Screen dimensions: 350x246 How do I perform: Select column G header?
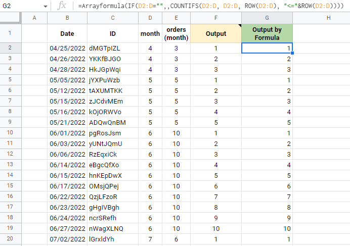(x=267, y=18)
